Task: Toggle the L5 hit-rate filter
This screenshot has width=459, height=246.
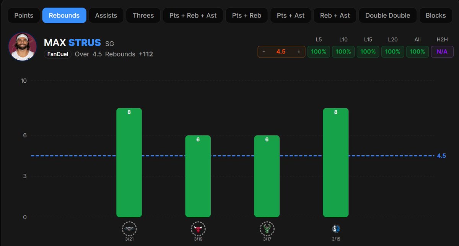Action: 319,52
